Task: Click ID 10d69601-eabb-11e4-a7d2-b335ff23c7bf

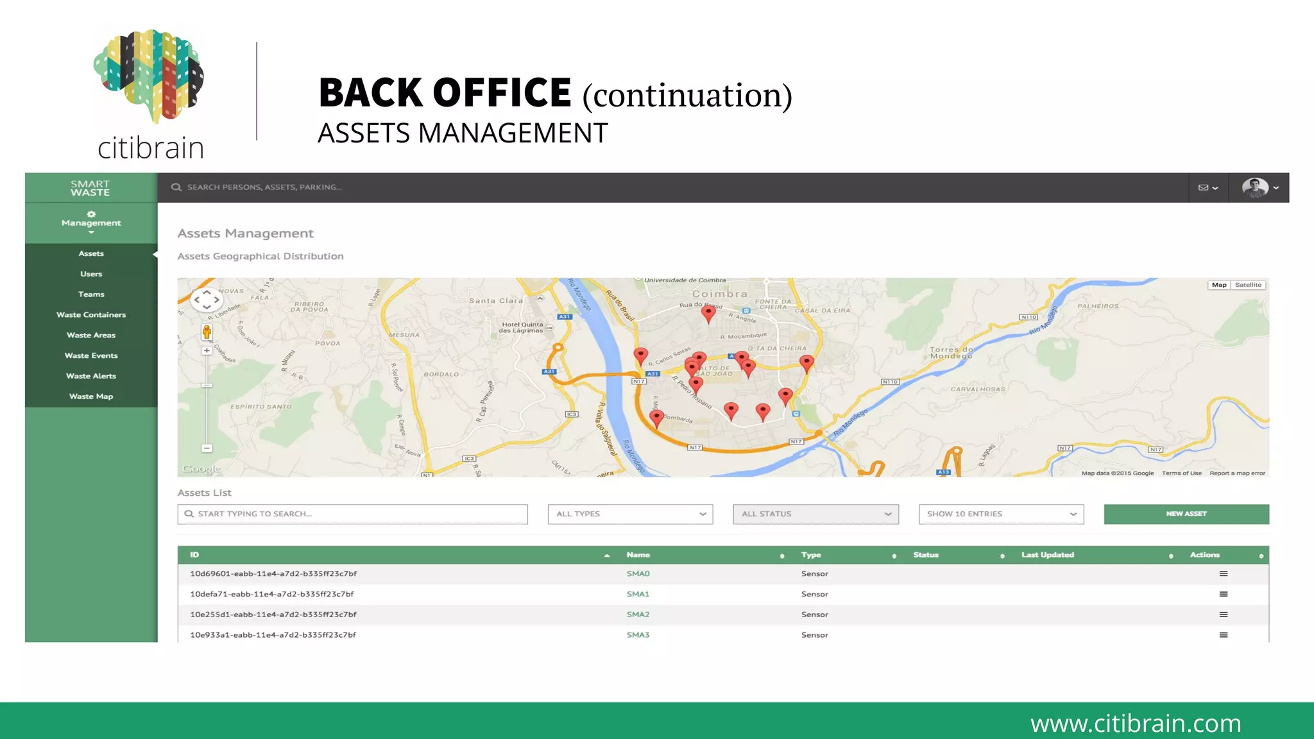Action: pos(273,573)
